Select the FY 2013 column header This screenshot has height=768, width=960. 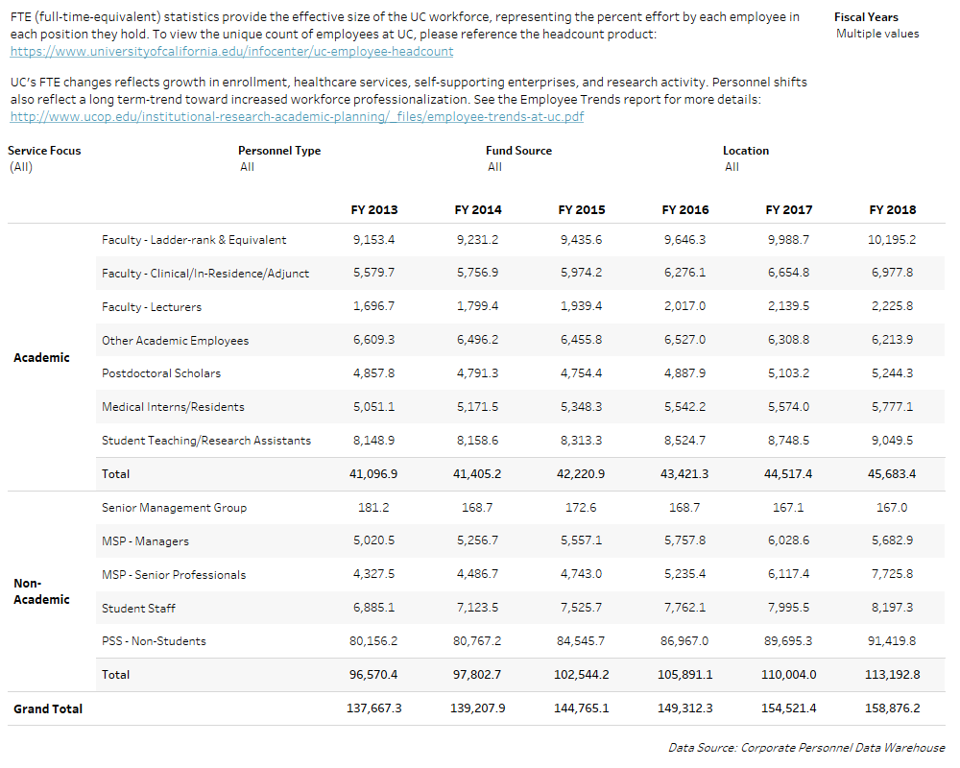pyautogui.click(x=373, y=209)
